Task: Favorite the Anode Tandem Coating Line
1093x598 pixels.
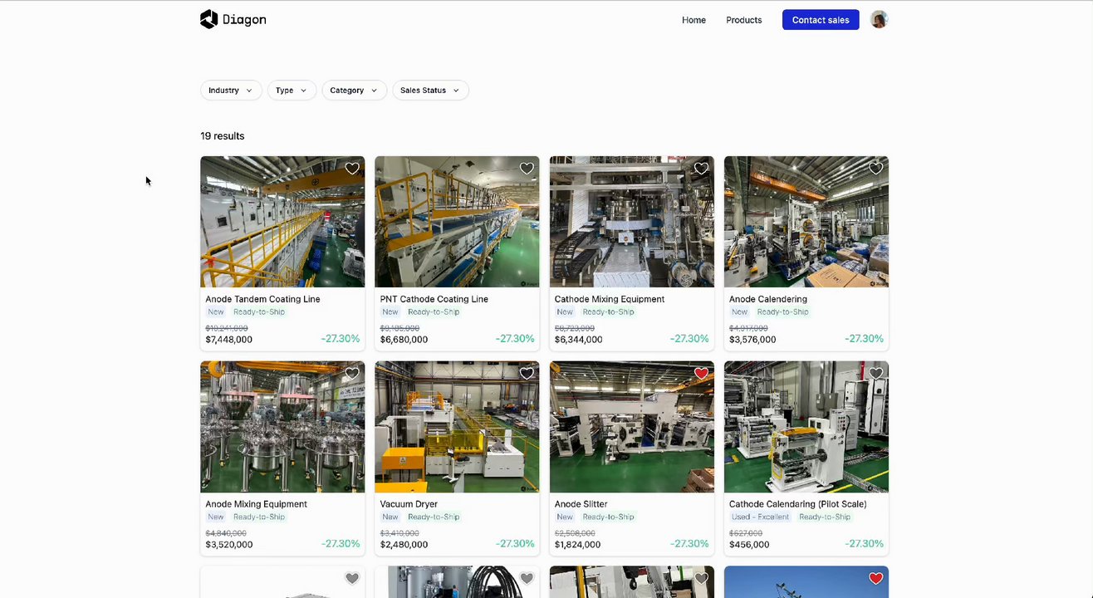Action: tap(352, 169)
